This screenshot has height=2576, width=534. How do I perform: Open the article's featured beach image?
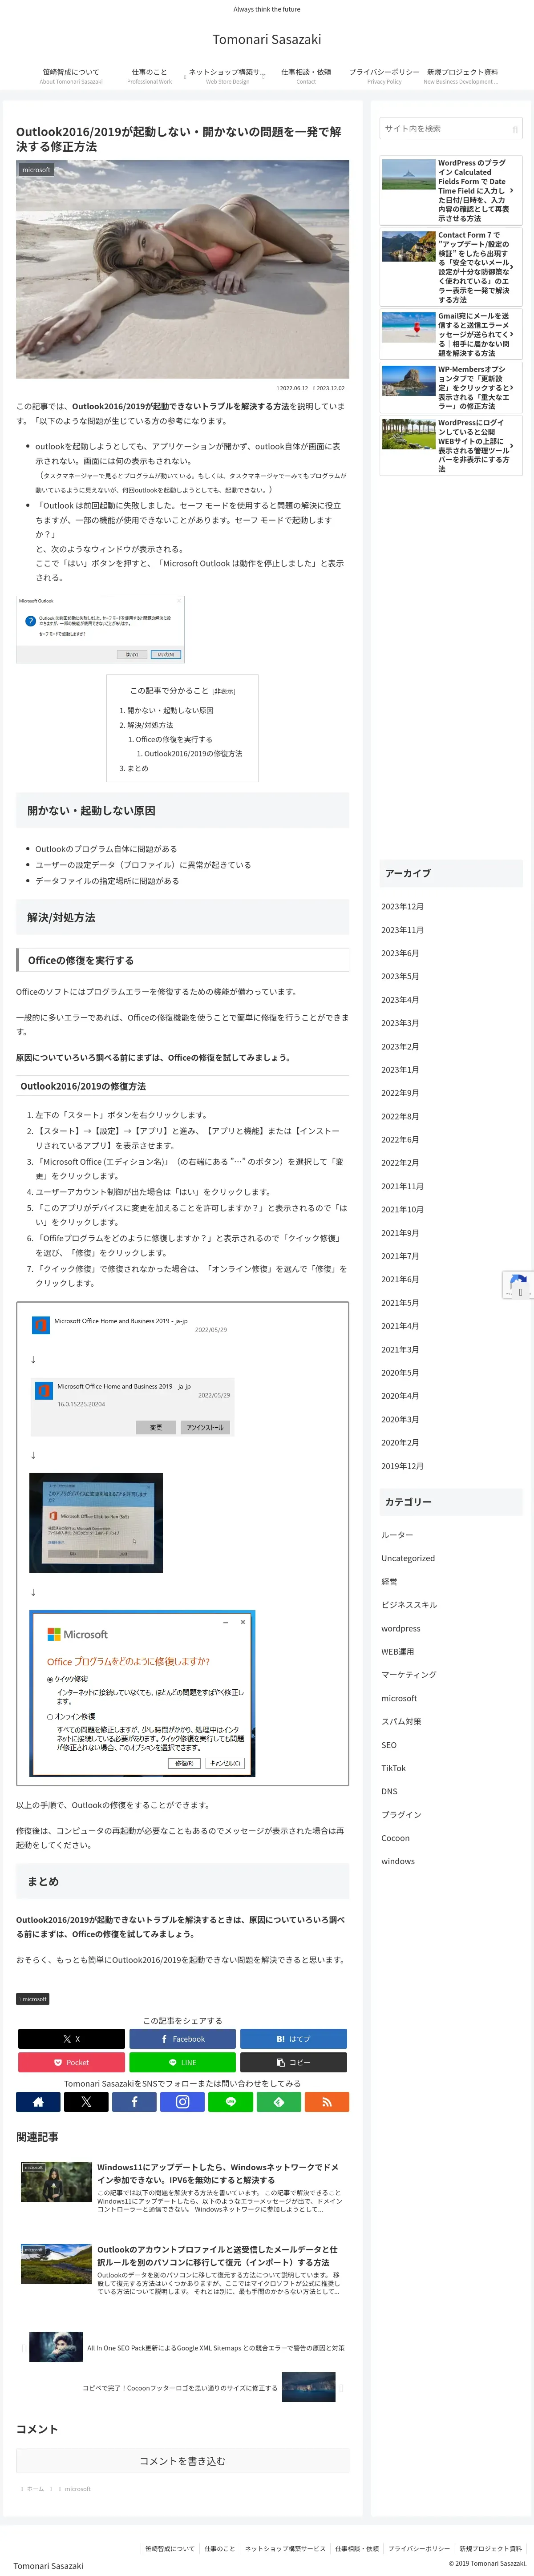182,270
